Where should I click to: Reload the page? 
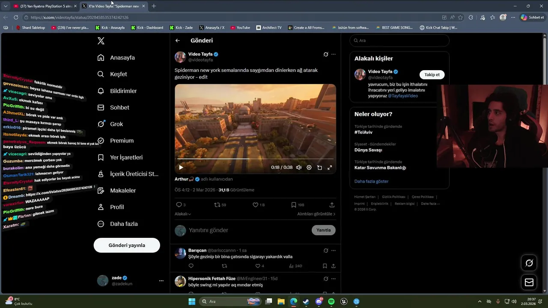click(16, 18)
